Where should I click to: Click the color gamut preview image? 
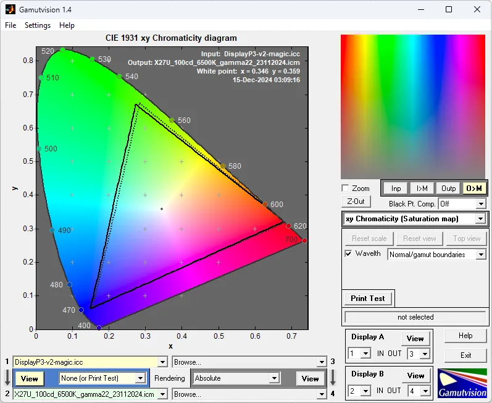click(x=414, y=106)
